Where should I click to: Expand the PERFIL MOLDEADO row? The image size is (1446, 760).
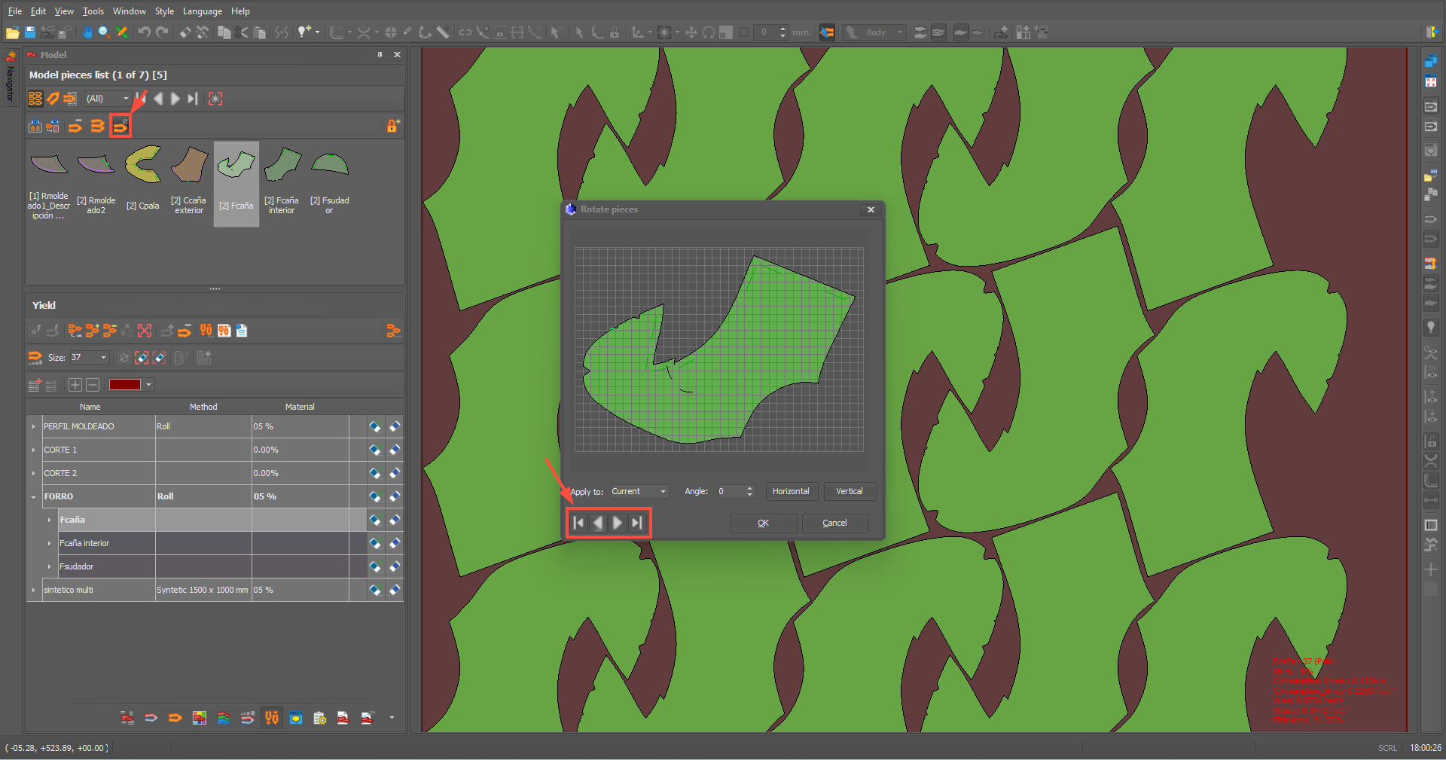pyautogui.click(x=34, y=427)
